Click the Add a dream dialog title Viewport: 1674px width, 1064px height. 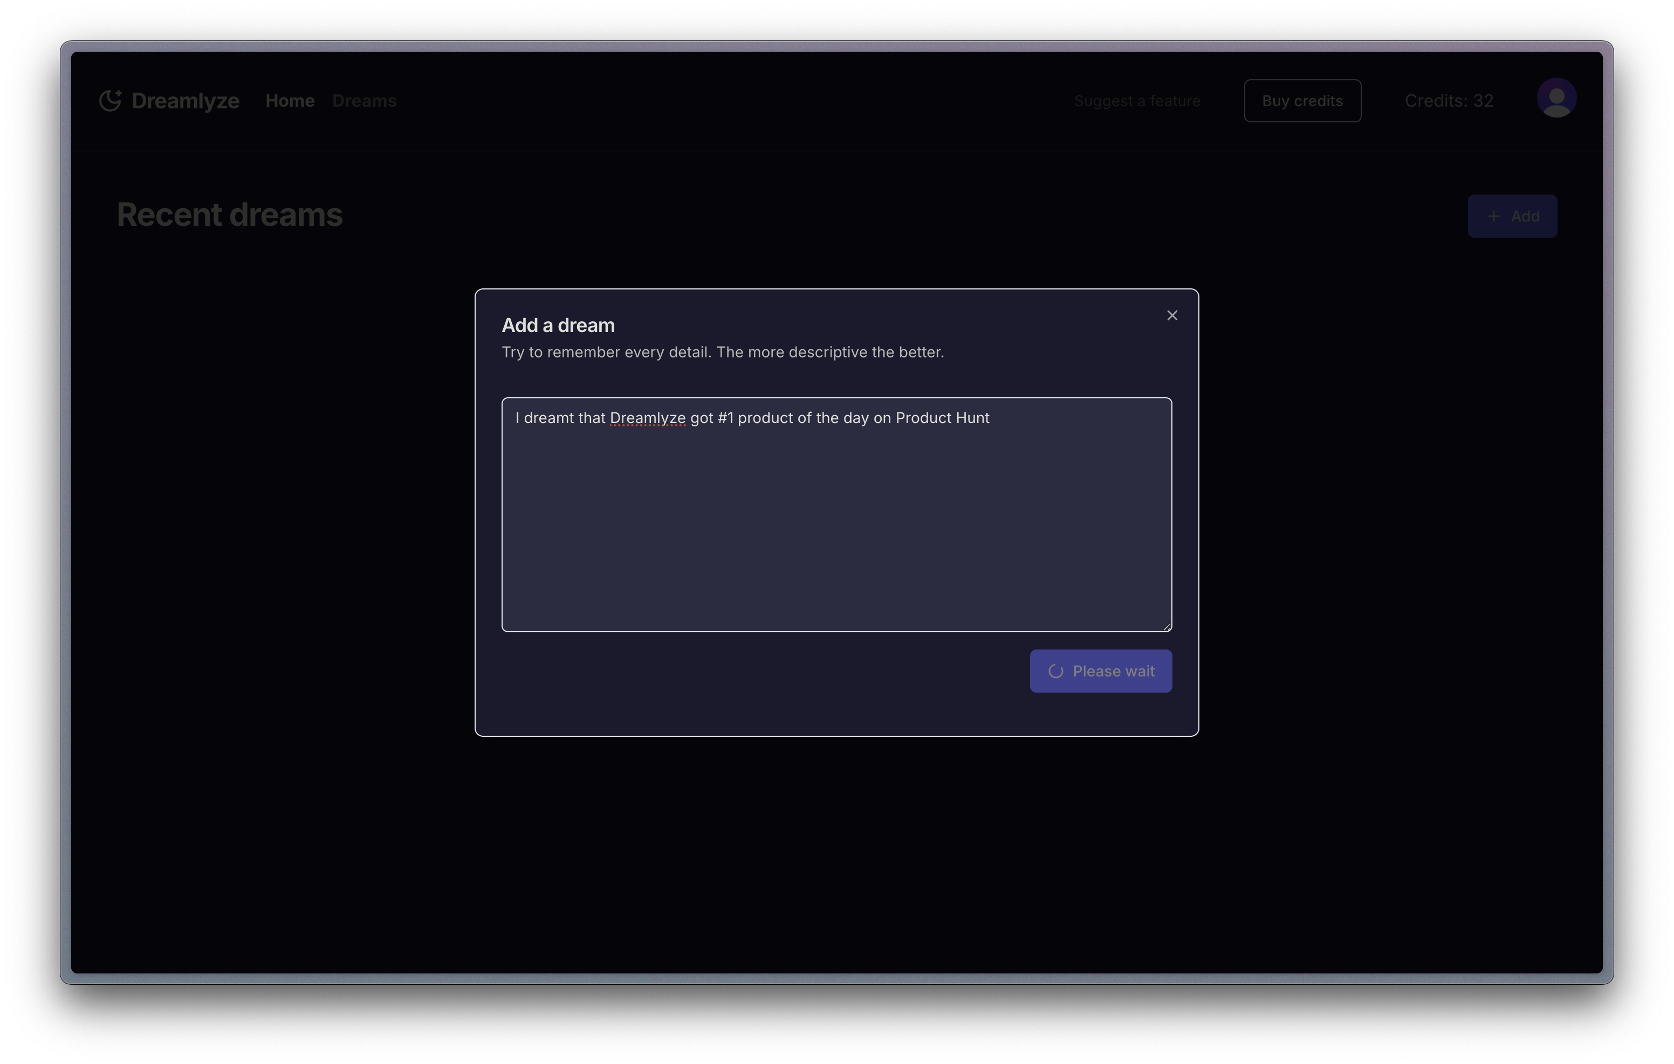click(x=558, y=325)
